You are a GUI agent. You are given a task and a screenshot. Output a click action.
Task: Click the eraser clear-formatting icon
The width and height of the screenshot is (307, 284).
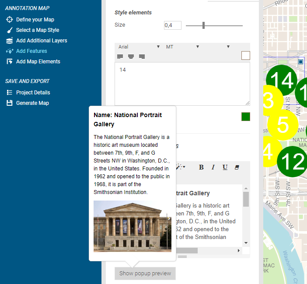(x=237, y=167)
